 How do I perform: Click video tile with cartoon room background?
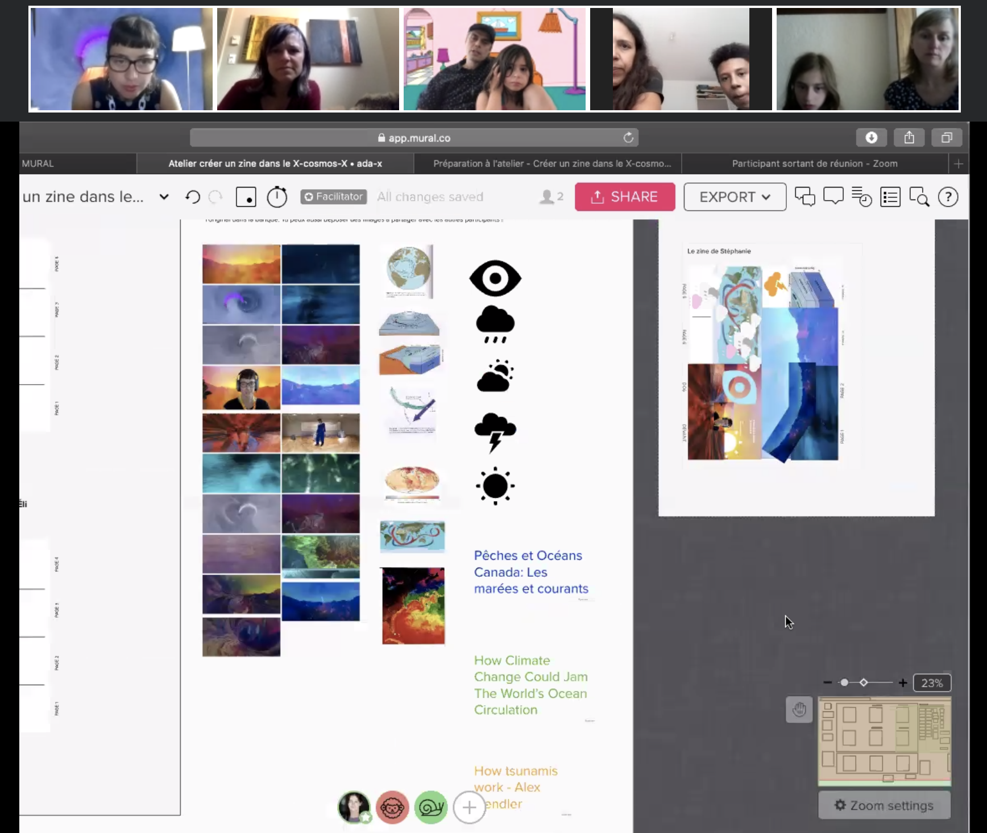coord(495,59)
